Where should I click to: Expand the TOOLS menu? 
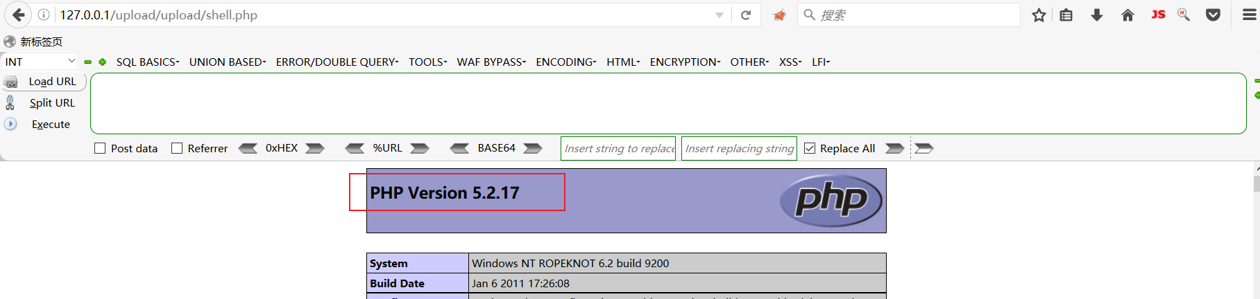[x=427, y=62]
